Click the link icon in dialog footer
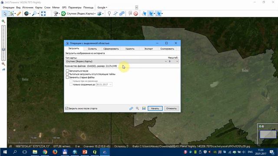 (x=131, y=108)
